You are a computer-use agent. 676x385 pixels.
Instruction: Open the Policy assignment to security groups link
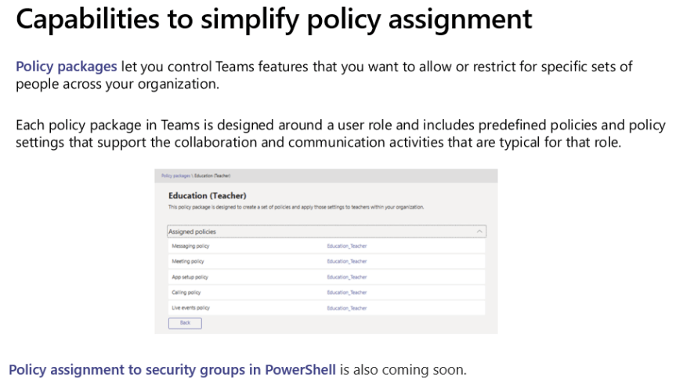(172, 369)
